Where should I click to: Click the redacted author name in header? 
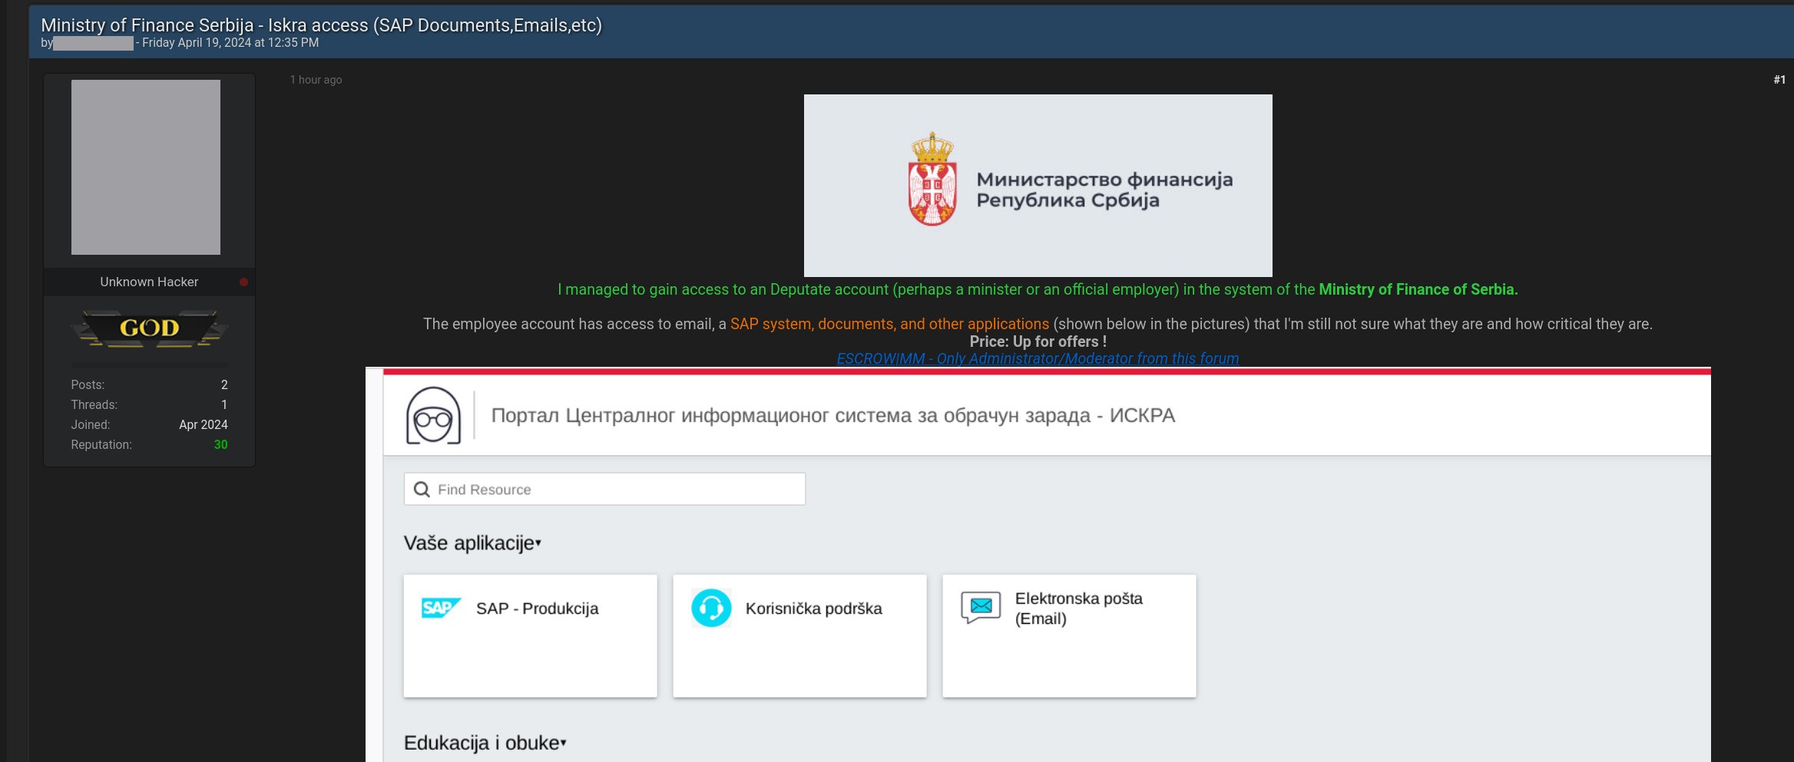[93, 43]
